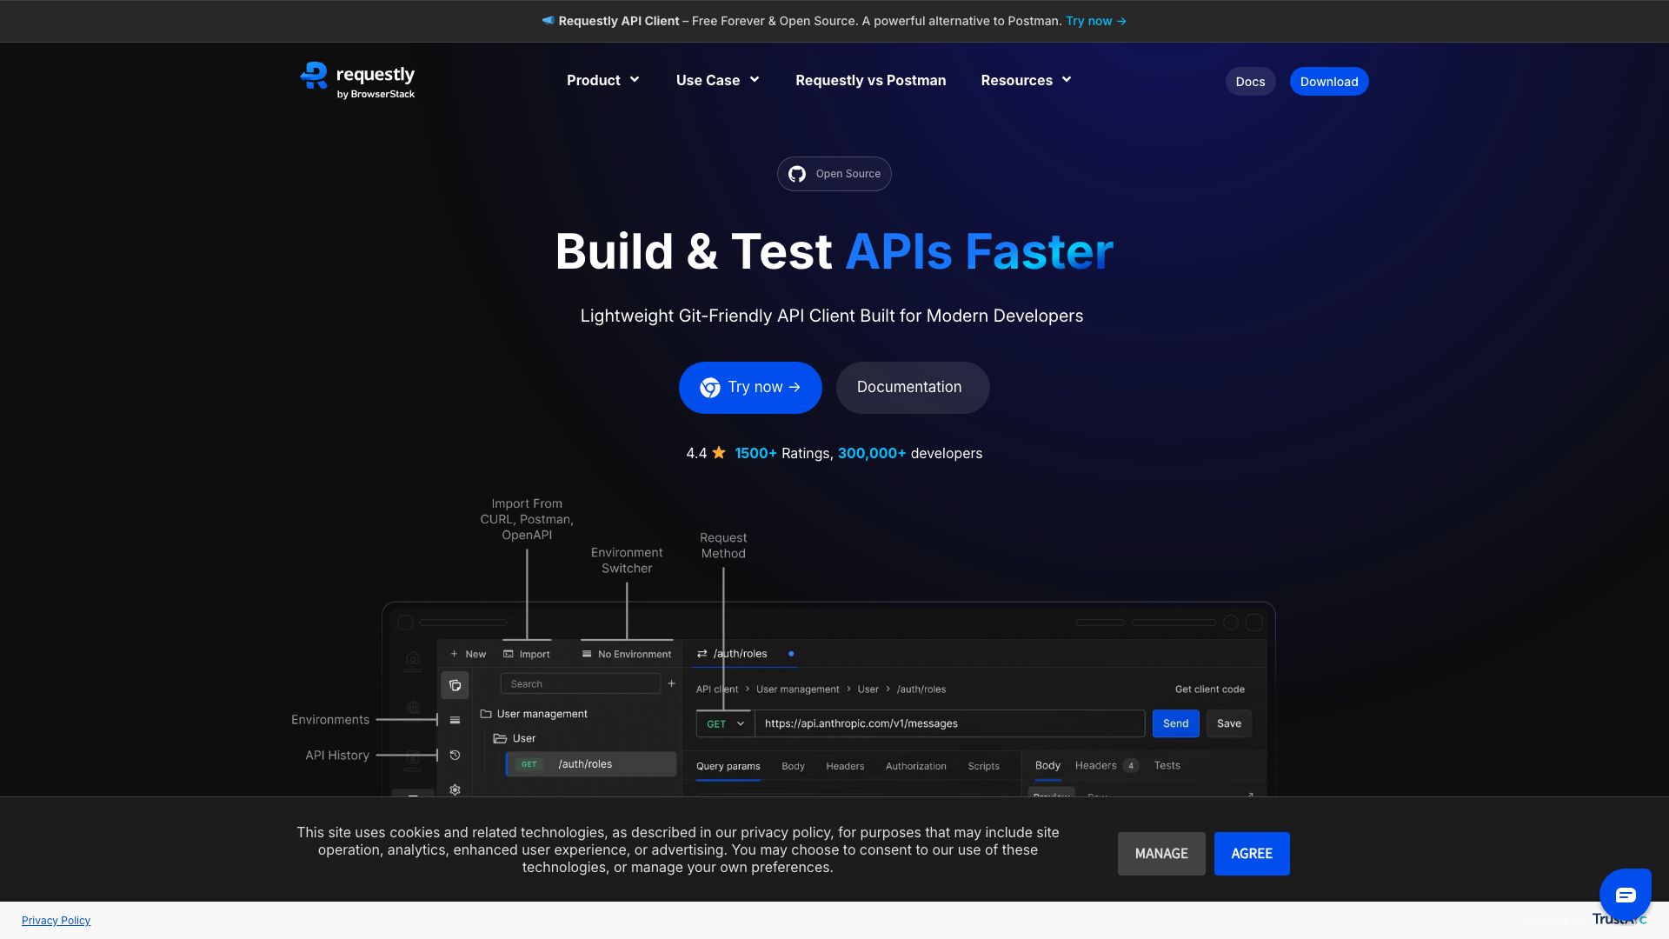
Task: Open the settings gear in the sidebar
Action: click(455, 789)
